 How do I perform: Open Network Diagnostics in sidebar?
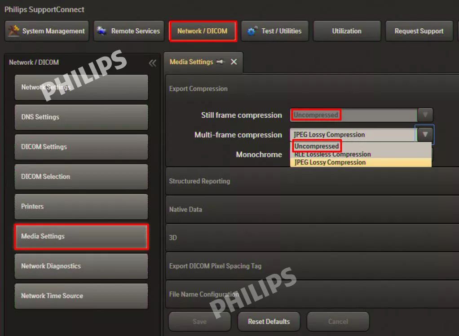coord(81,266)
